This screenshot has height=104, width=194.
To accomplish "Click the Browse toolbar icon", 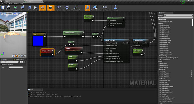I will [8, 8].
